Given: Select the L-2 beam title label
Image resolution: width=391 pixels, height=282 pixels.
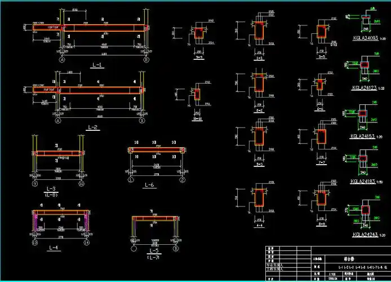Looking at the screenshot, I should pos(92,128).
